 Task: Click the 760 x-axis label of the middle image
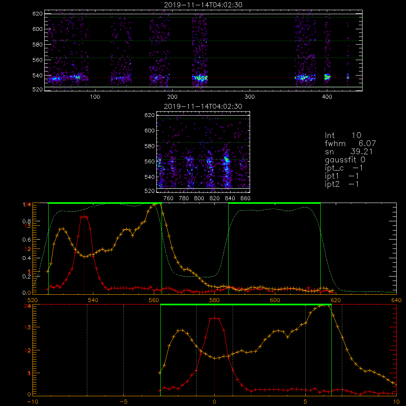[168, 199]
